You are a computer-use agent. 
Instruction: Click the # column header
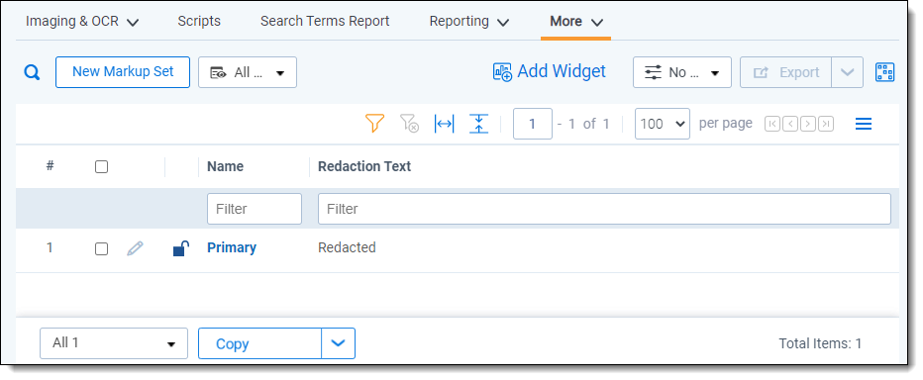[51, 166]
